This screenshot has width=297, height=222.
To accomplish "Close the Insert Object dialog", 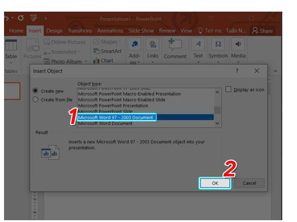I will tap(257, 71).
